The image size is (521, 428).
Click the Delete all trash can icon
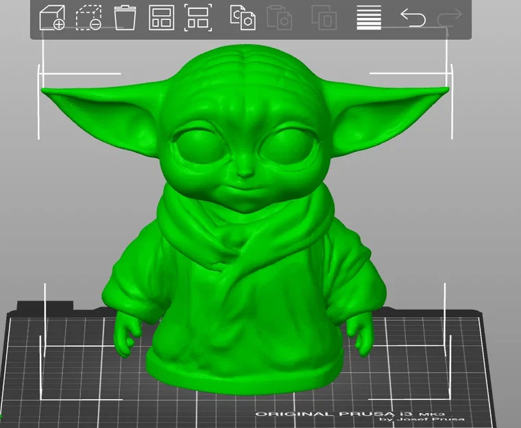pyautogui.click(x=125, y=18)
